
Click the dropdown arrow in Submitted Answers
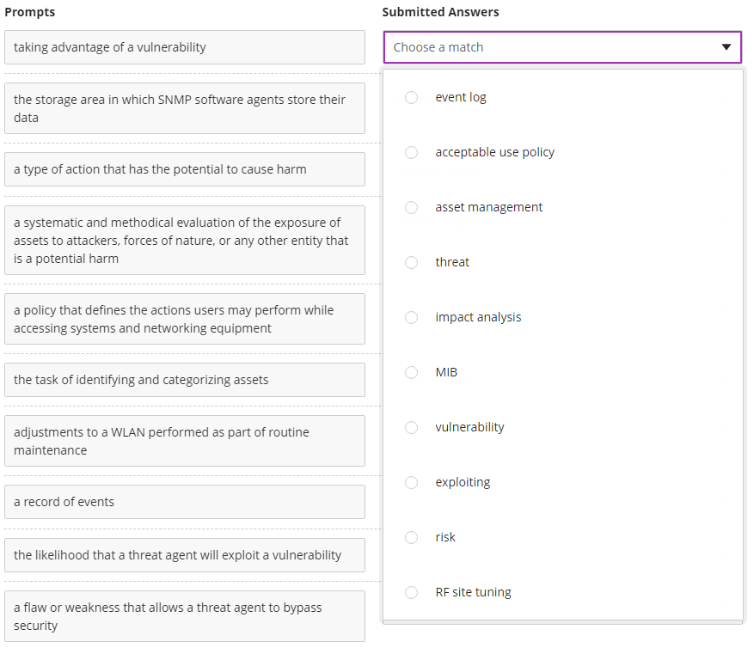coord(726,47)
